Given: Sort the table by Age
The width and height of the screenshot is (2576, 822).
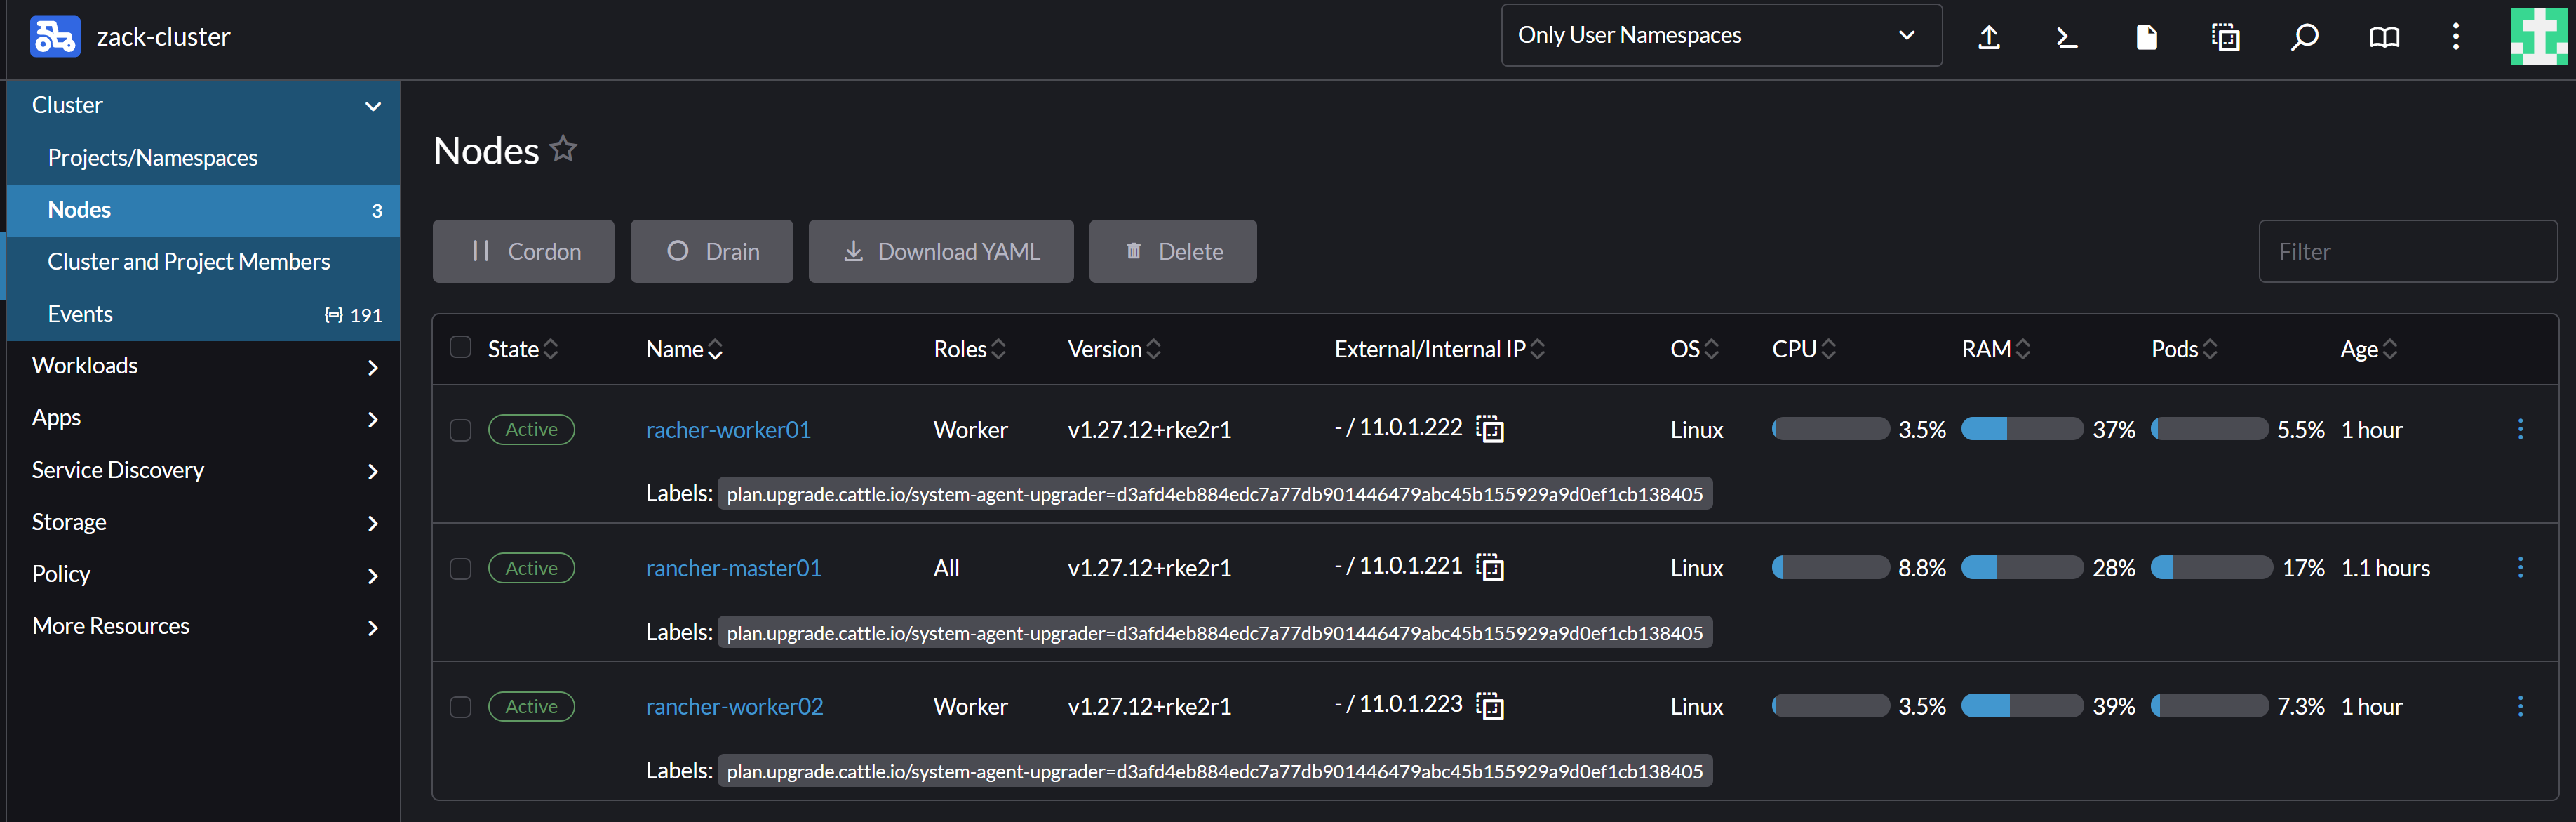Looking at the screenshot, I should pyautogui.click(x=2368, y=348).
